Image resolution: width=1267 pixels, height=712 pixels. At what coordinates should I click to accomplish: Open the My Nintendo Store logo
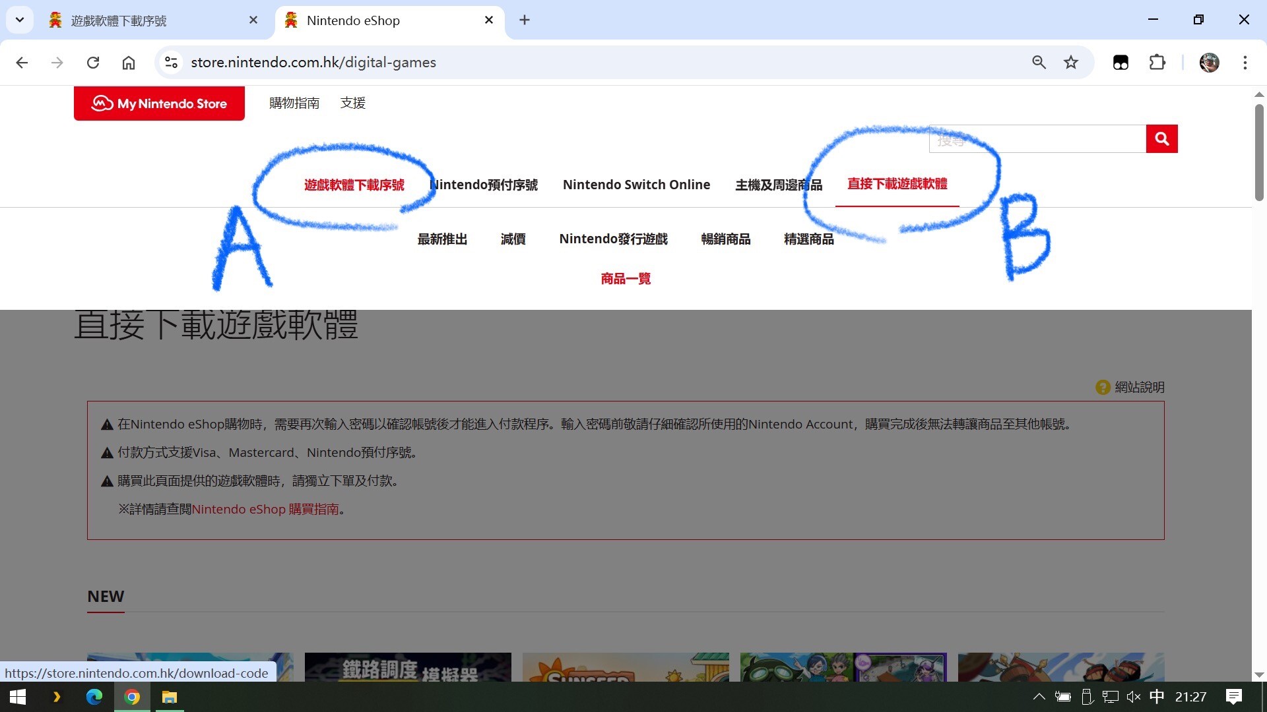(159, 104)
